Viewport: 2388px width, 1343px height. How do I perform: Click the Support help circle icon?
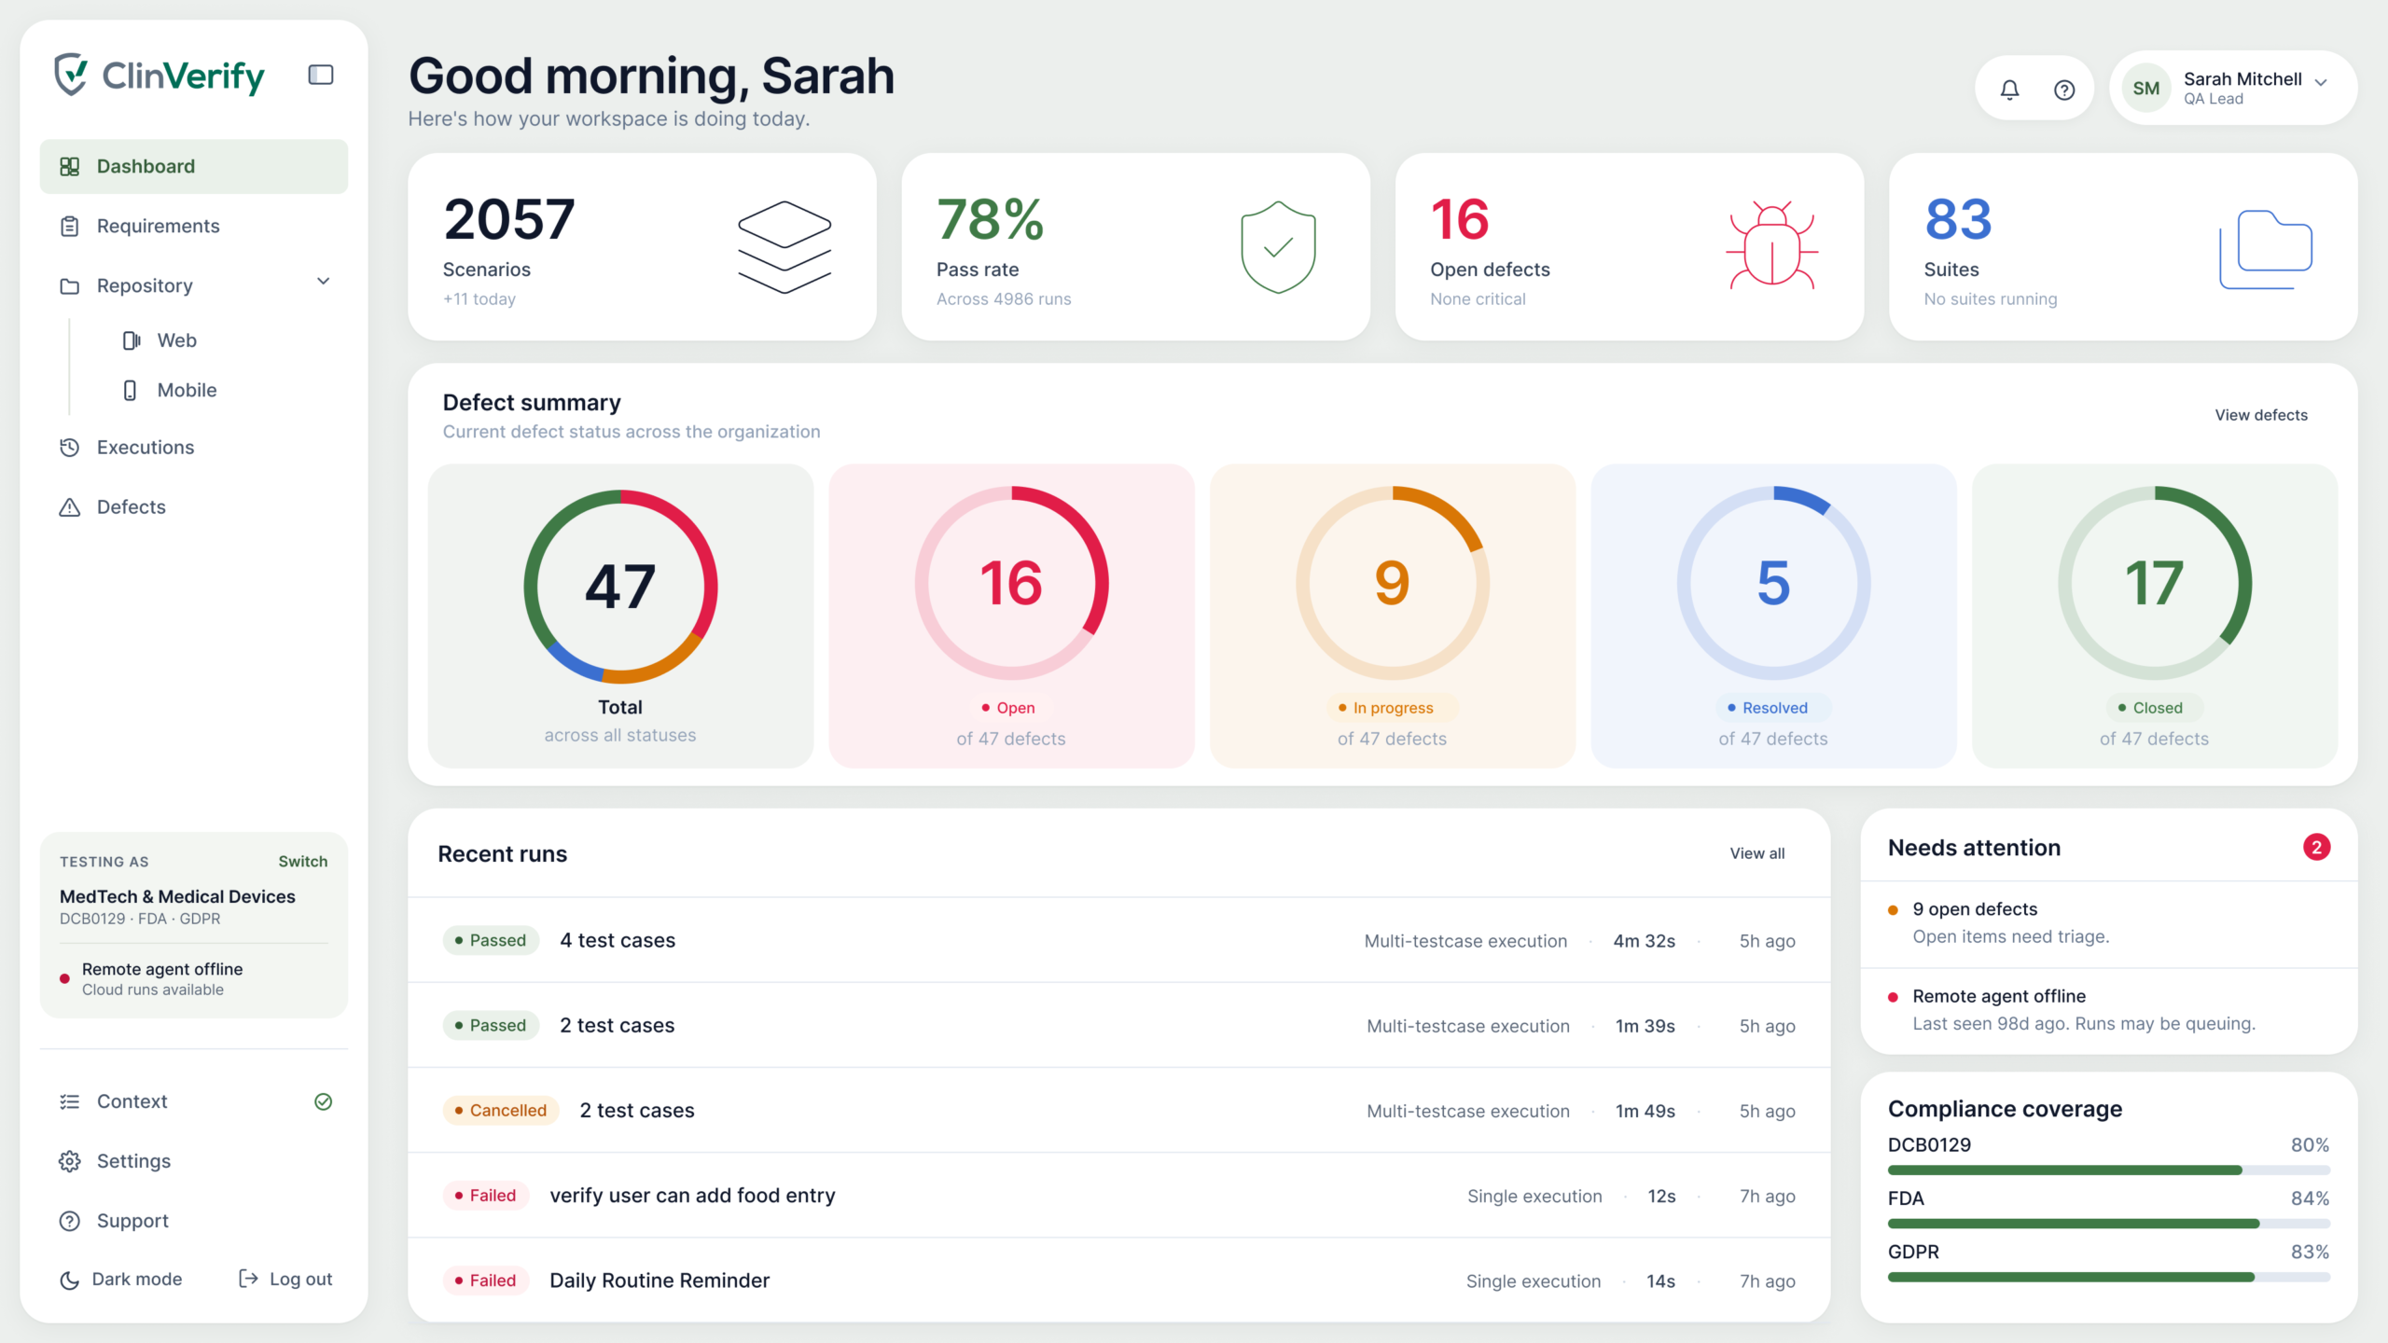pyautogui.click(x=70, y=1221)
